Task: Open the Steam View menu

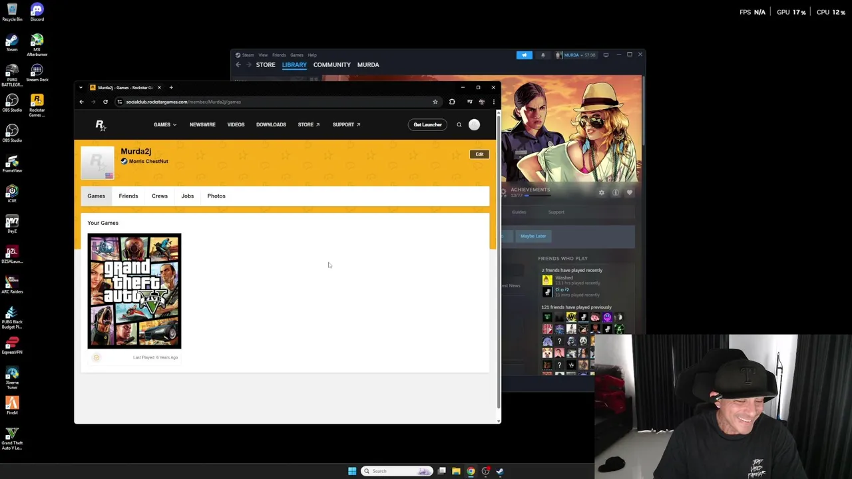Action: point(263,55)
